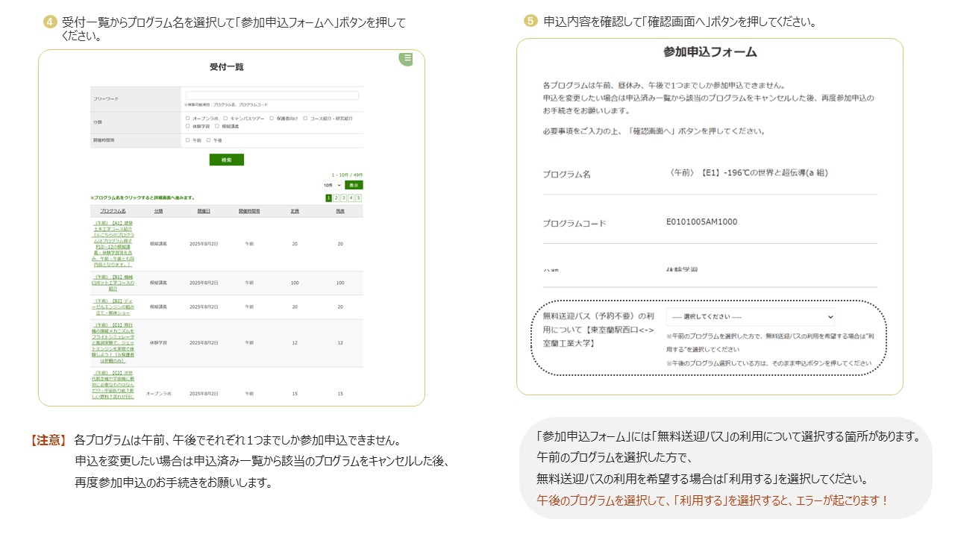Image resolution: width=955 pixels, height=537 pixels.
Task: Check the キャンパスツアー category checkbox
Action: click(225, 119)
